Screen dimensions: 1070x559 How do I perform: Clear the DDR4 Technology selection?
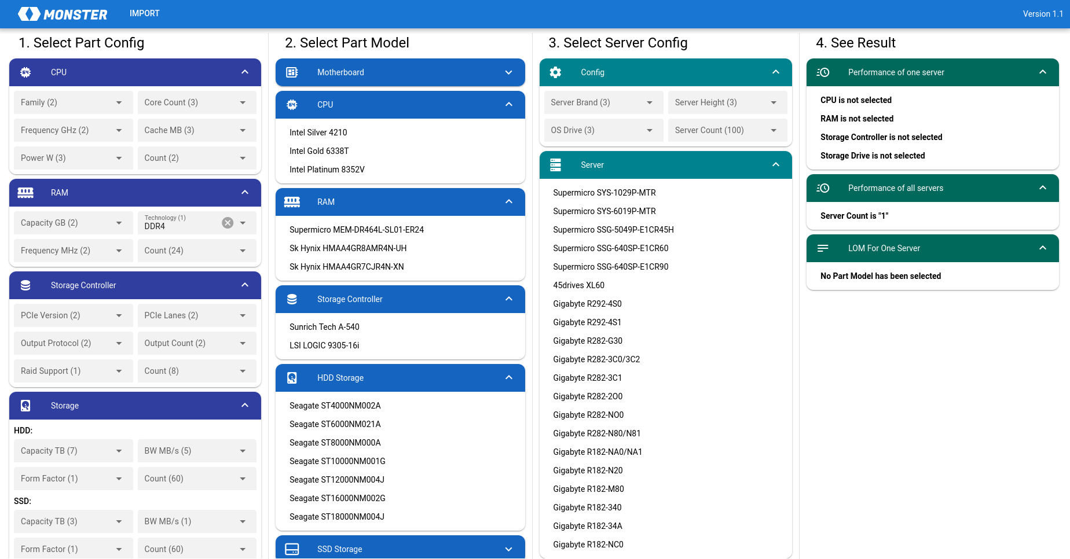point(228,223)
